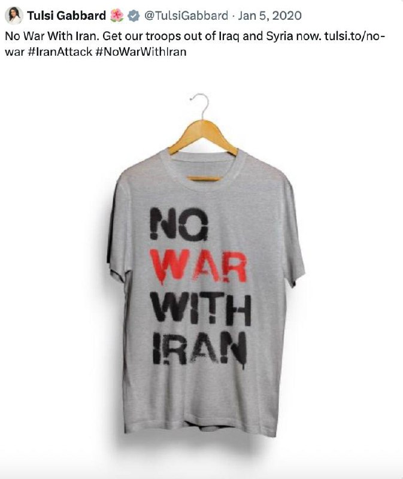The image size is (403, 479).
Task: Select the tweet sentence about Iraq and Syria
Action: (212, 36)
